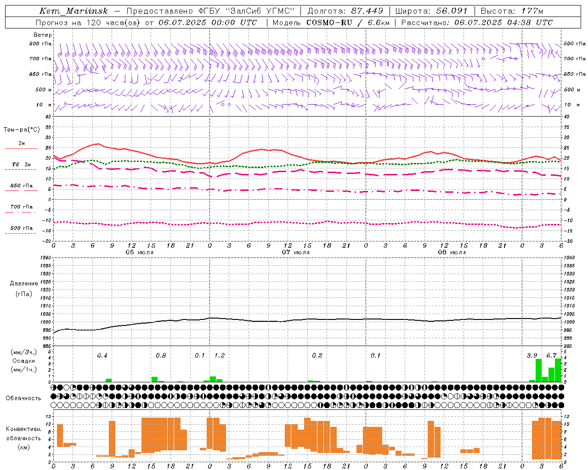Viewport: 588px width, 470px height.
Task: Click the 06 июля date label
Action: click(140, 252)
